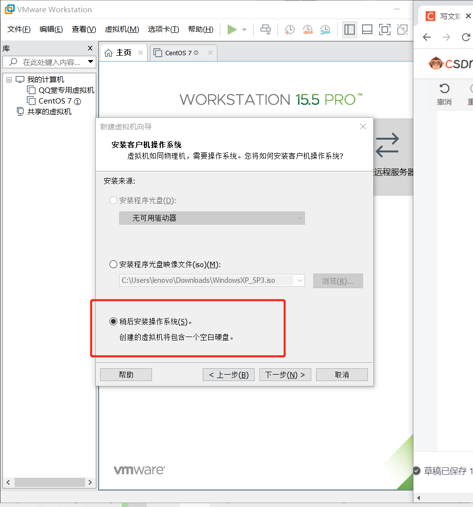The width and height of the screenshot is (473, 507).
Task: Click the Unity mode icon
Action: tap(403, 30)
